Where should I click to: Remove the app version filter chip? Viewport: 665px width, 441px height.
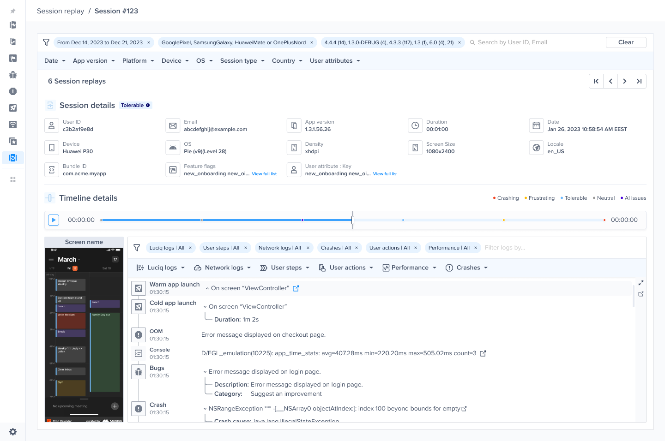pyautogui.click(x=459, y=42)
